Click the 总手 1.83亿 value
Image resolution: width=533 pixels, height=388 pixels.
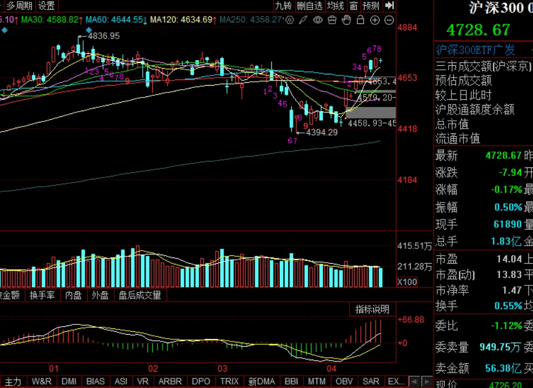coord(506,241)
